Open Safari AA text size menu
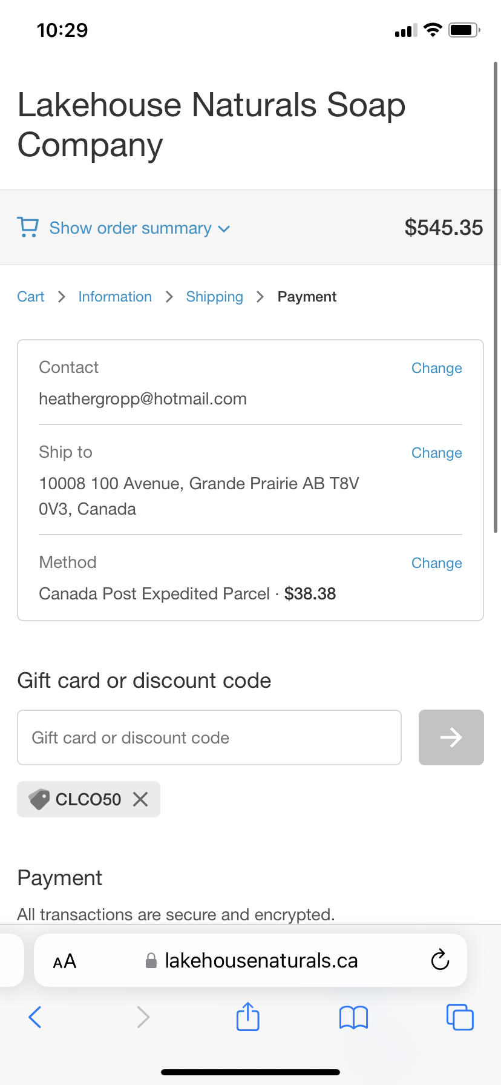 [x=65, y=961]
